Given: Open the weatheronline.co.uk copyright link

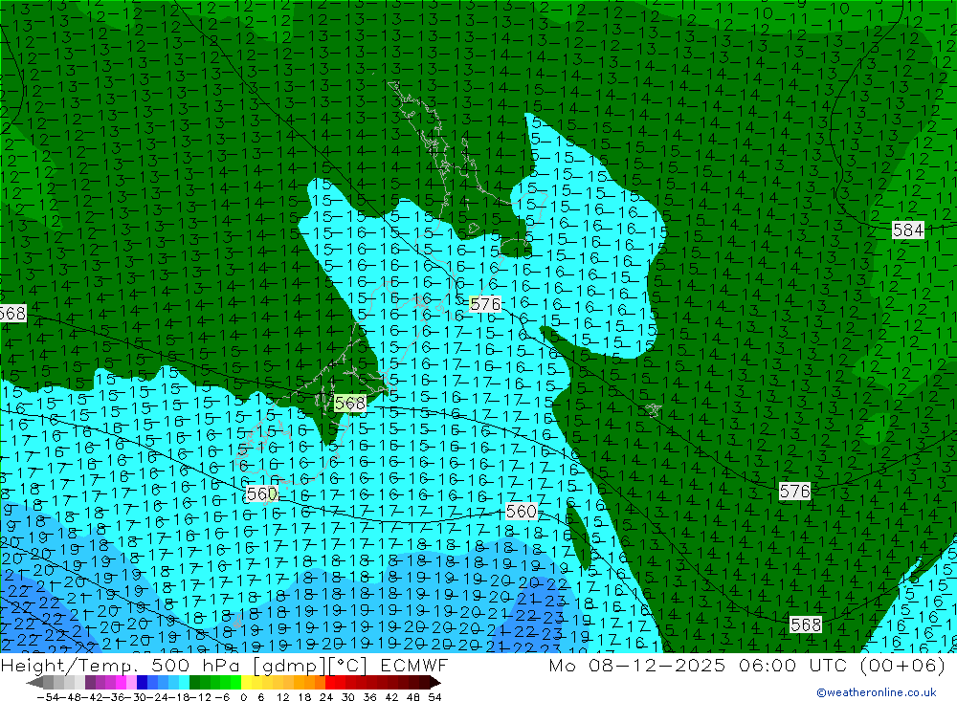Looking at the screenshot, I should 877,692.
